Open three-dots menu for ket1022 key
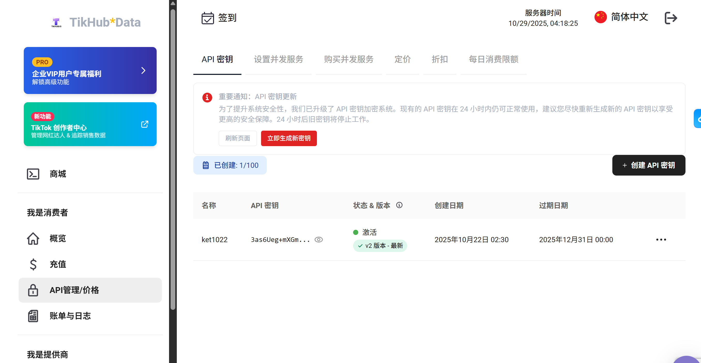Screen dimensions: 701x363 coord(661,240)
